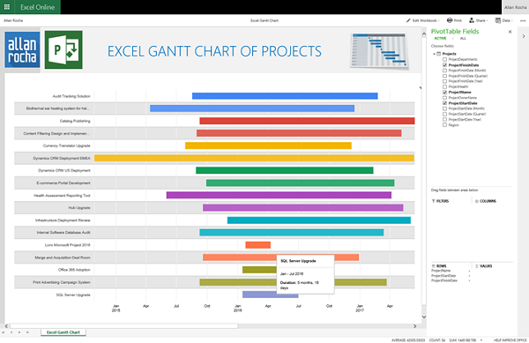Click the Microsoft Project logo icon
Screen dimensions: 529x343
click(63, 50)
